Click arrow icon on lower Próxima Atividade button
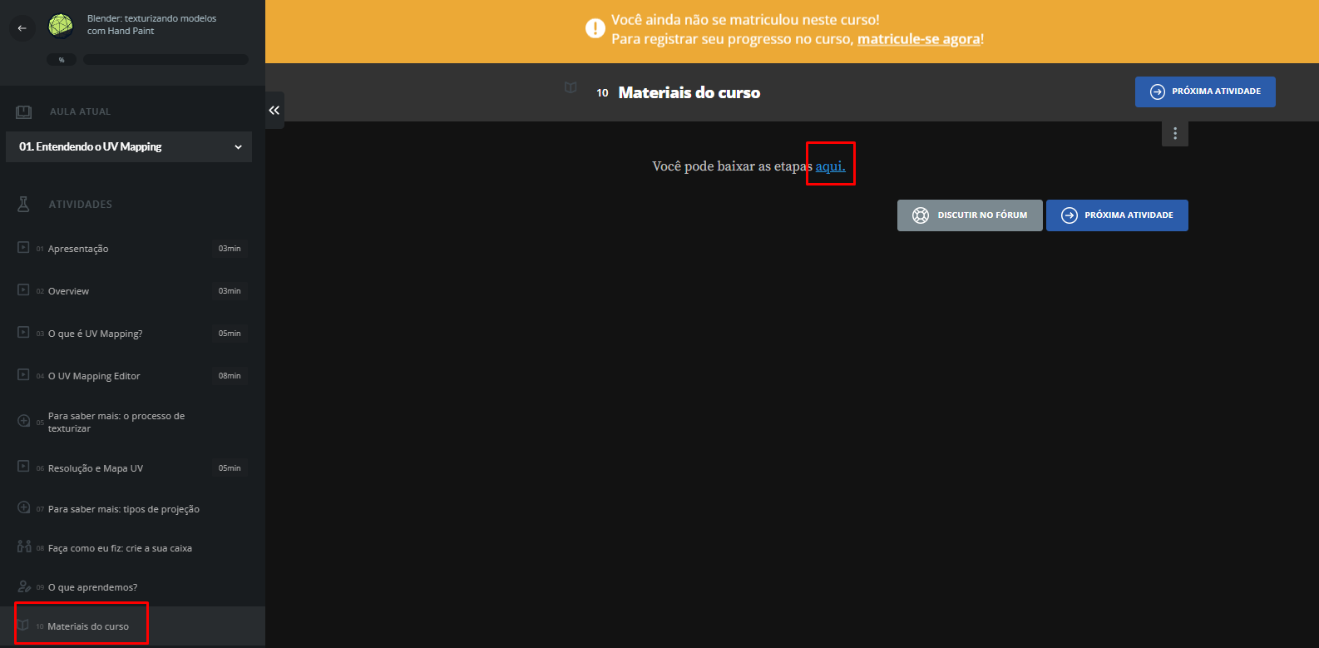This screenshot has width=1319, height=648. [1070, 215]
